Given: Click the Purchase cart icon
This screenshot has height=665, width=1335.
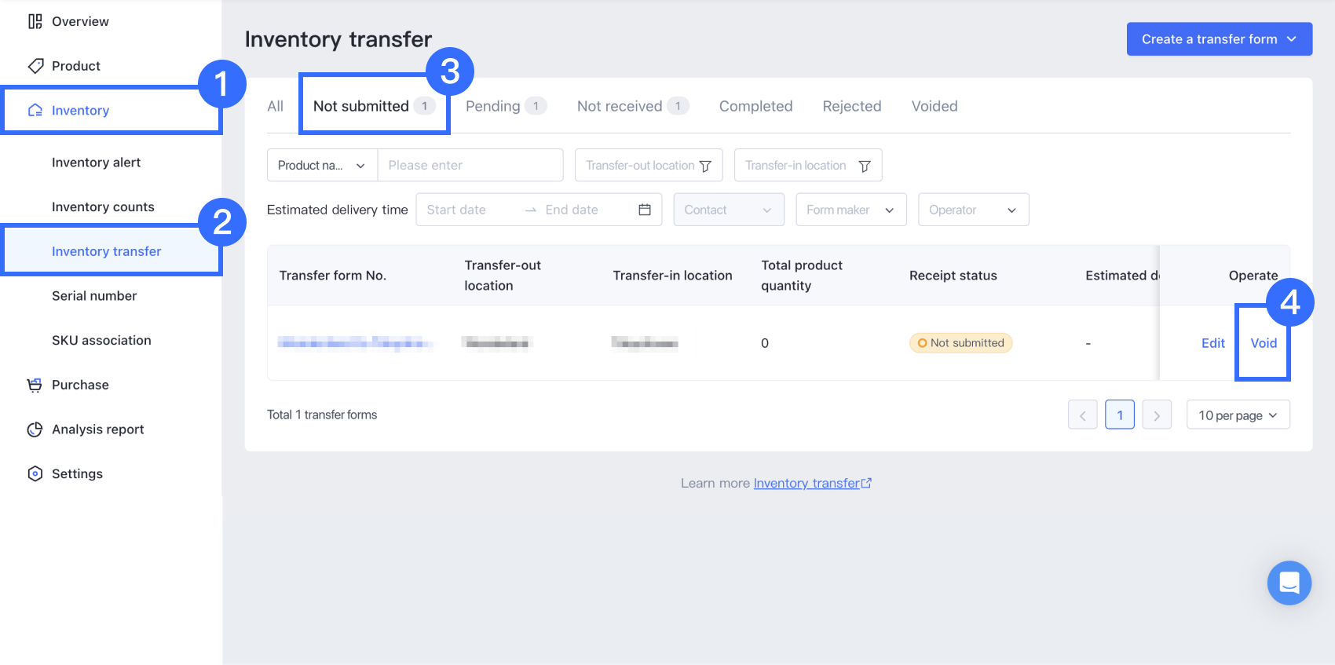Looking at the screenshot, I should [x=35, y=385].
